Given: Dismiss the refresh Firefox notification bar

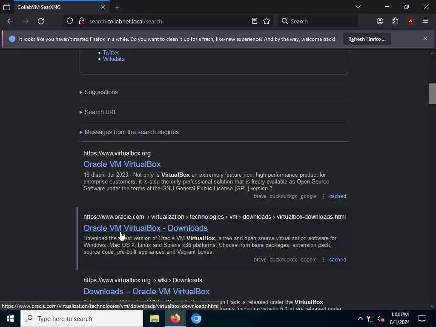Looking at the screenshot, I should click(425, 39).
